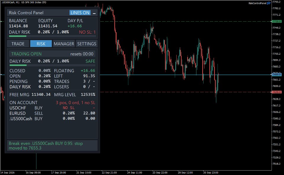Select the green 7759.8 price line label

coord(277,22)
